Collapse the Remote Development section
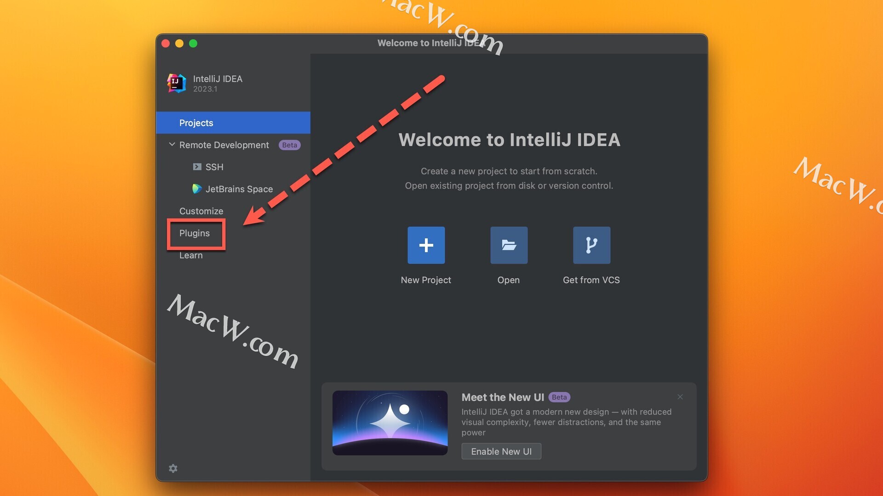Image resolution: width=883 pixels, height=496 pixels. [x=172, y=144]
